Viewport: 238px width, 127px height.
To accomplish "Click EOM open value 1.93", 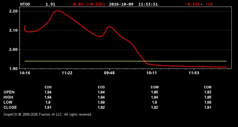I will 208,92.
